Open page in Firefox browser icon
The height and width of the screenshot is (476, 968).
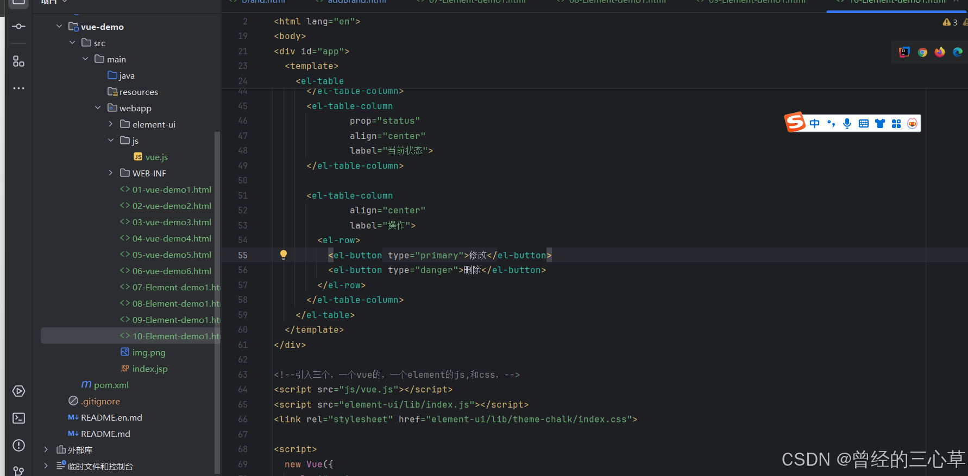click(x=940, y=52)
